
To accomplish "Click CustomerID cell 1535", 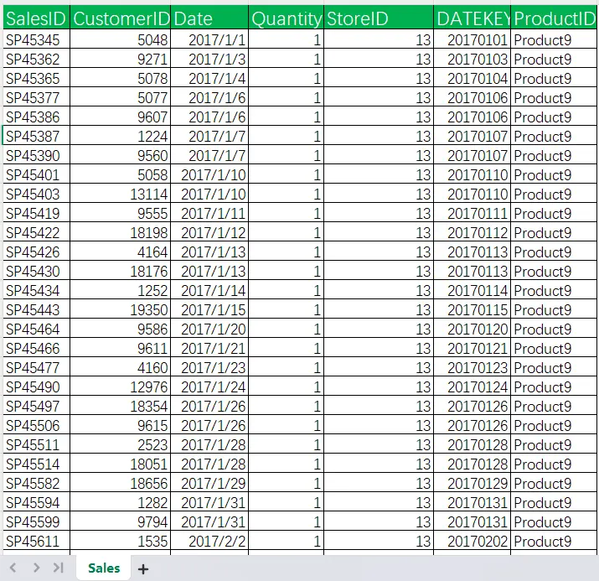I will tap(121, 540).
